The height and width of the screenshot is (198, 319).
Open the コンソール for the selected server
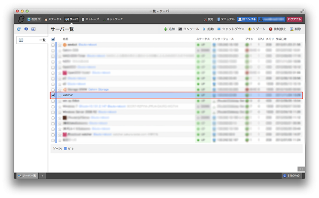coord(189,29)
